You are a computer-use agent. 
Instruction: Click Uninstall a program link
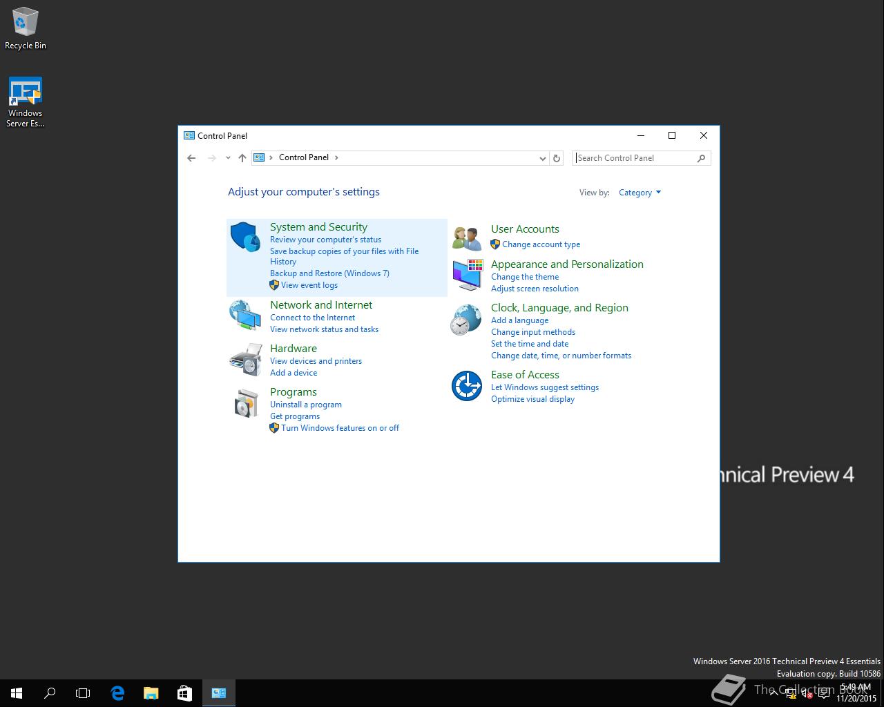(305, 405)
